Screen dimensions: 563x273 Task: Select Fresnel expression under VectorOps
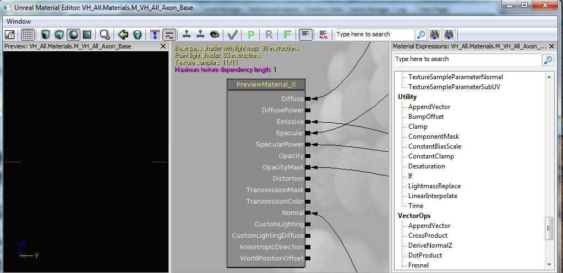(x=418, y=265)
